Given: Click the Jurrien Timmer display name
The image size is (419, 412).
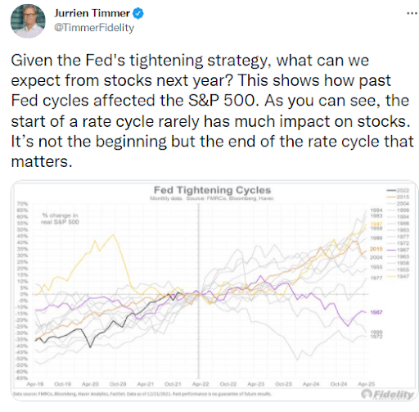Looking at the screenshot, I should click(x=92, y=13).
